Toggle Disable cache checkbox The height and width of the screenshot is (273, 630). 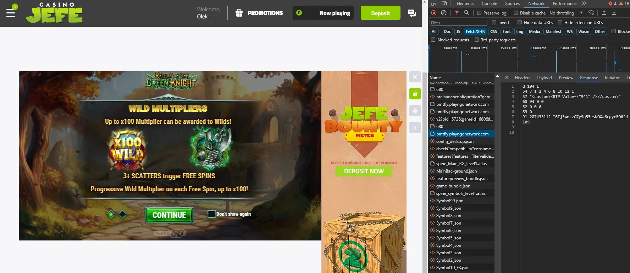coord(516,13)
